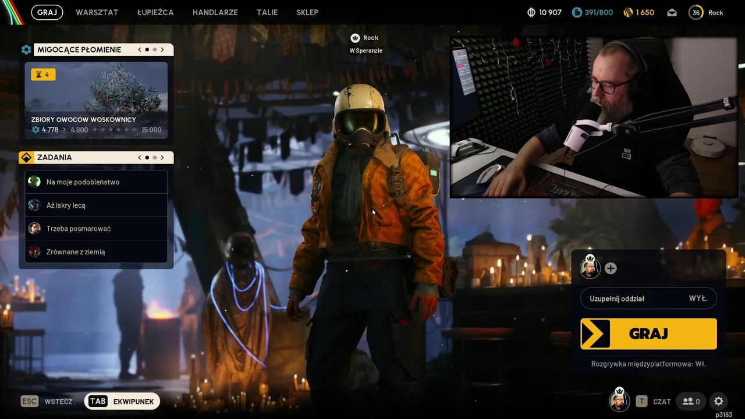Click the portrait icon for Aż iskry lecą

34,205
